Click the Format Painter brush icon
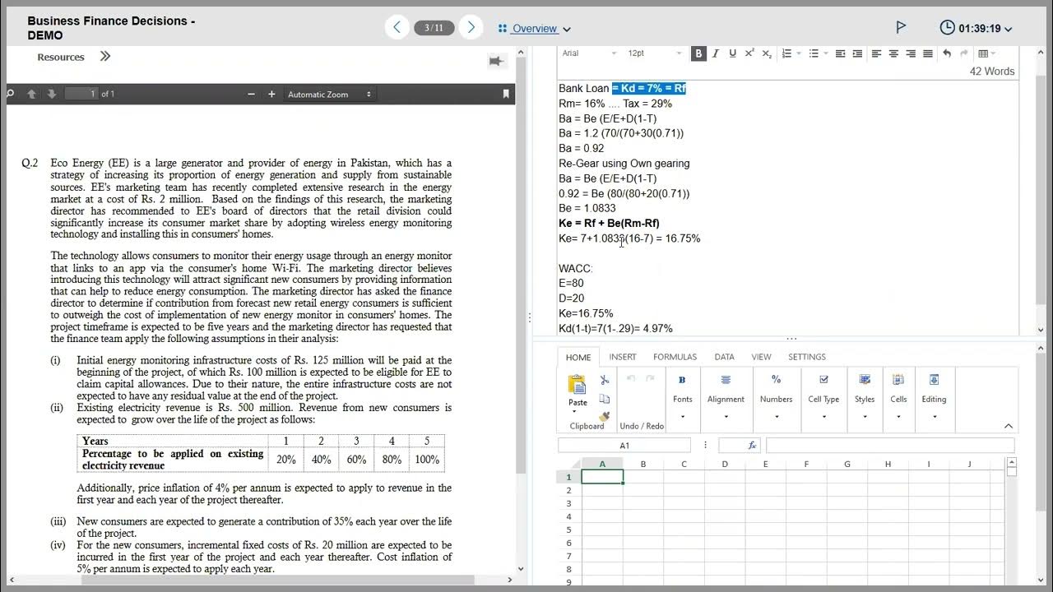This screenshot has height=592, width=1053. [605, 416]
